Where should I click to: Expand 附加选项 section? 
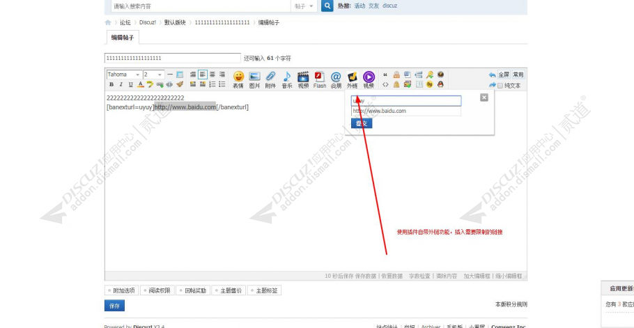point(122,290)
